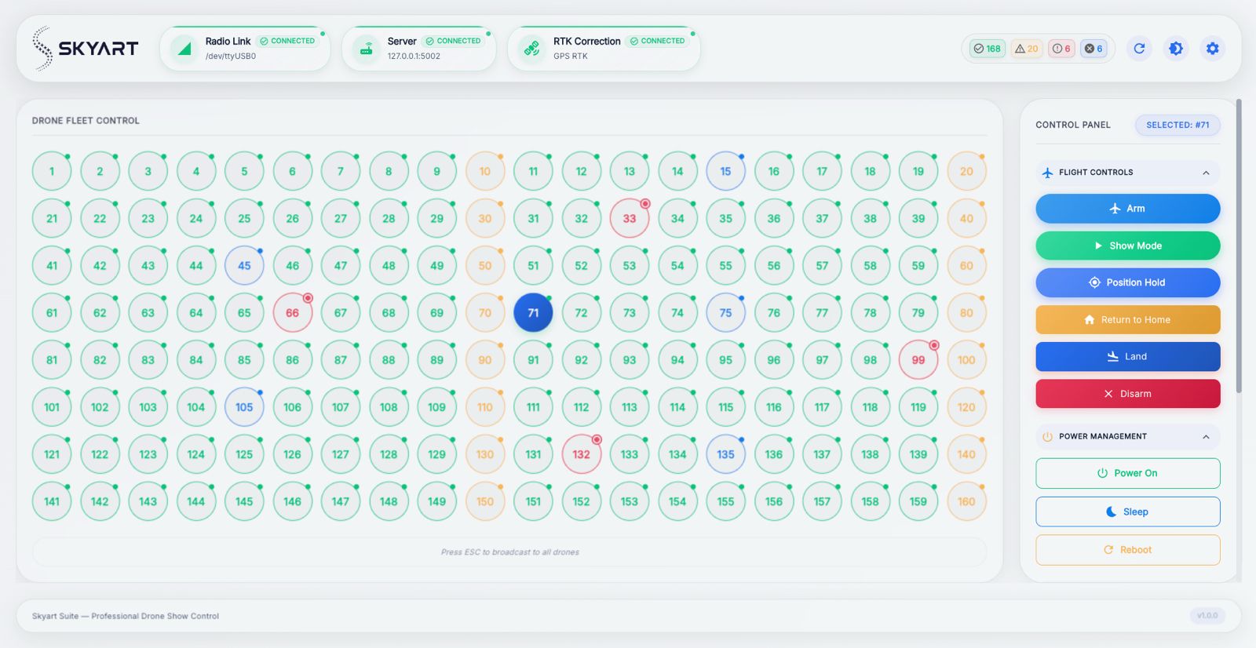1256x648 pixels.
Task: Click the Sleep button
Action: click(1128, 511)
